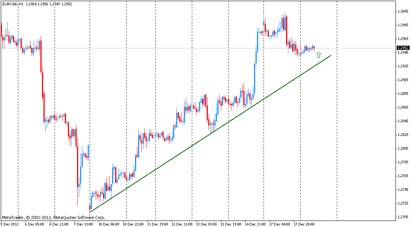Click the 1.2845 price axis label
This screenshot has width=410, height=227.
[x=403, y=121]
